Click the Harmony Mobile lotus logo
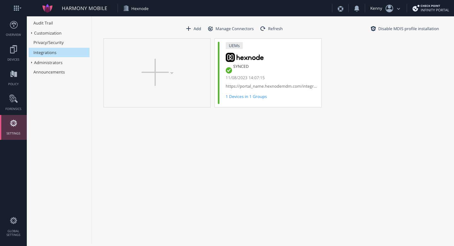 [47, 8]
